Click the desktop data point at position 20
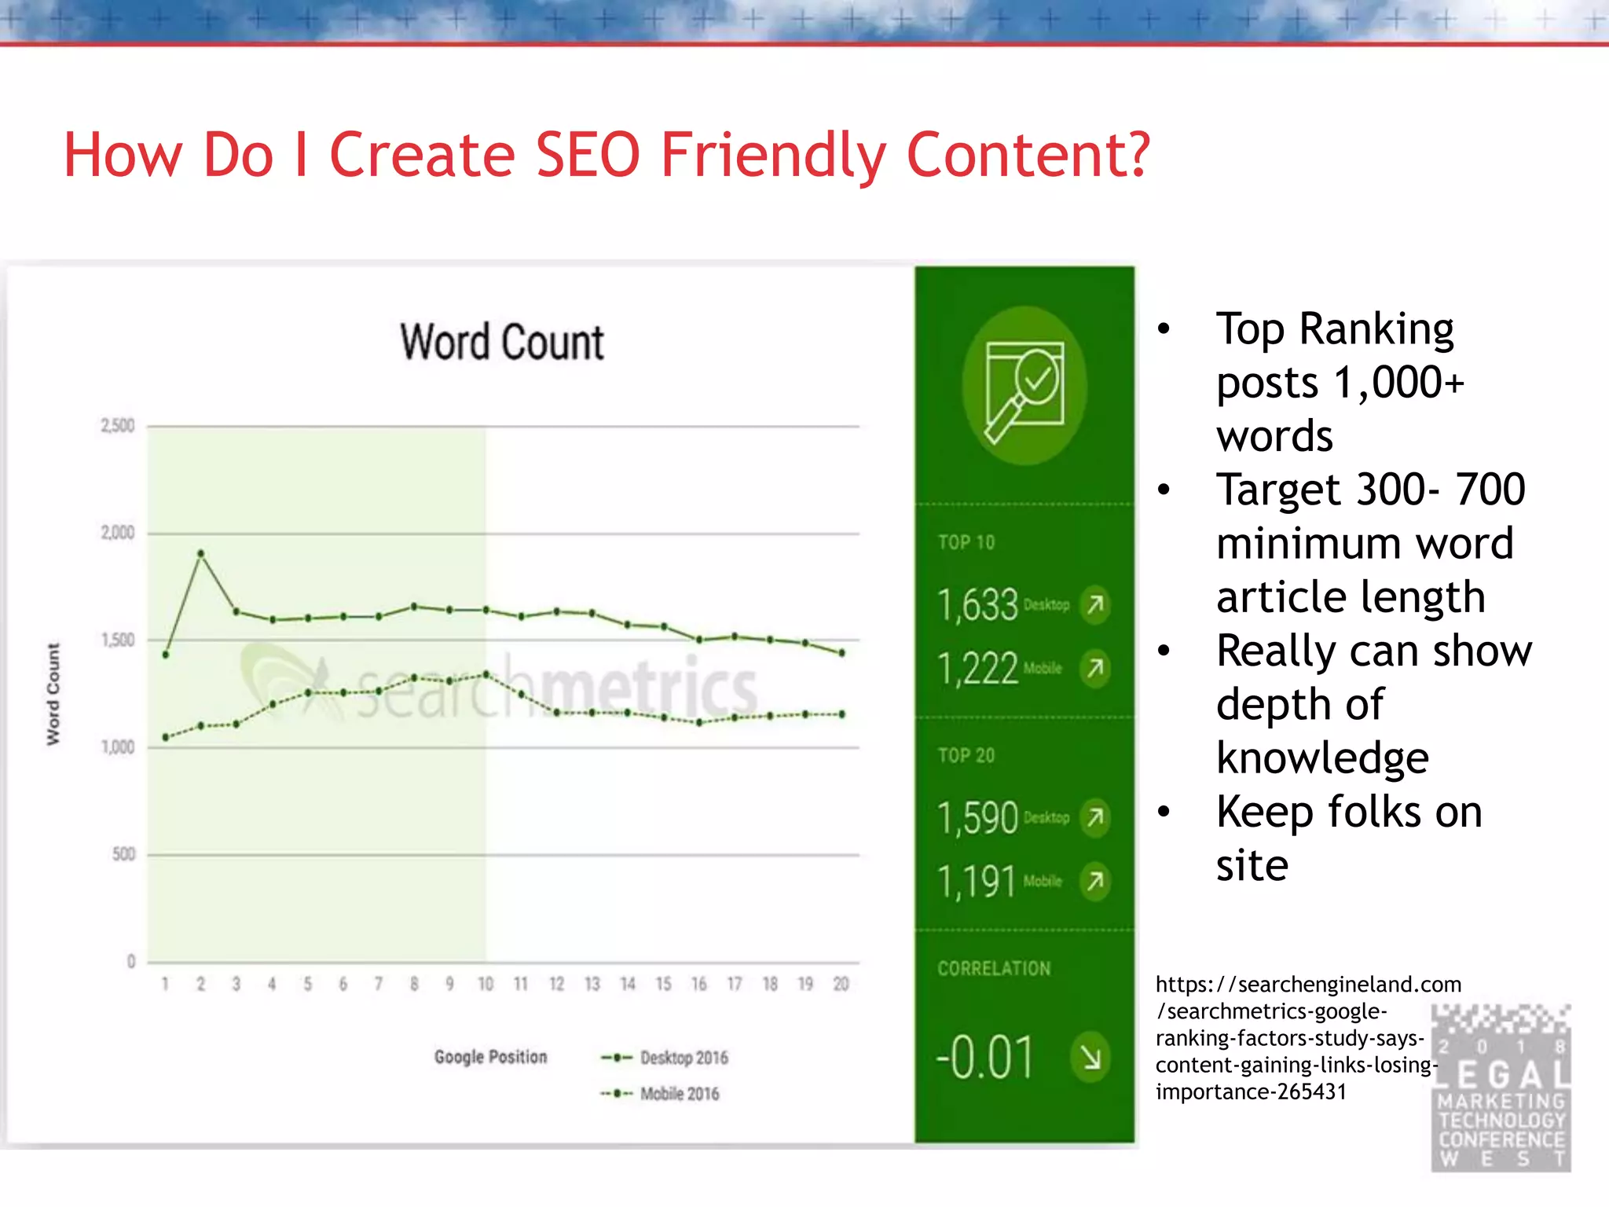Image resolution: width=1609 pixels, height=1207 pixels. click(842, 653)
